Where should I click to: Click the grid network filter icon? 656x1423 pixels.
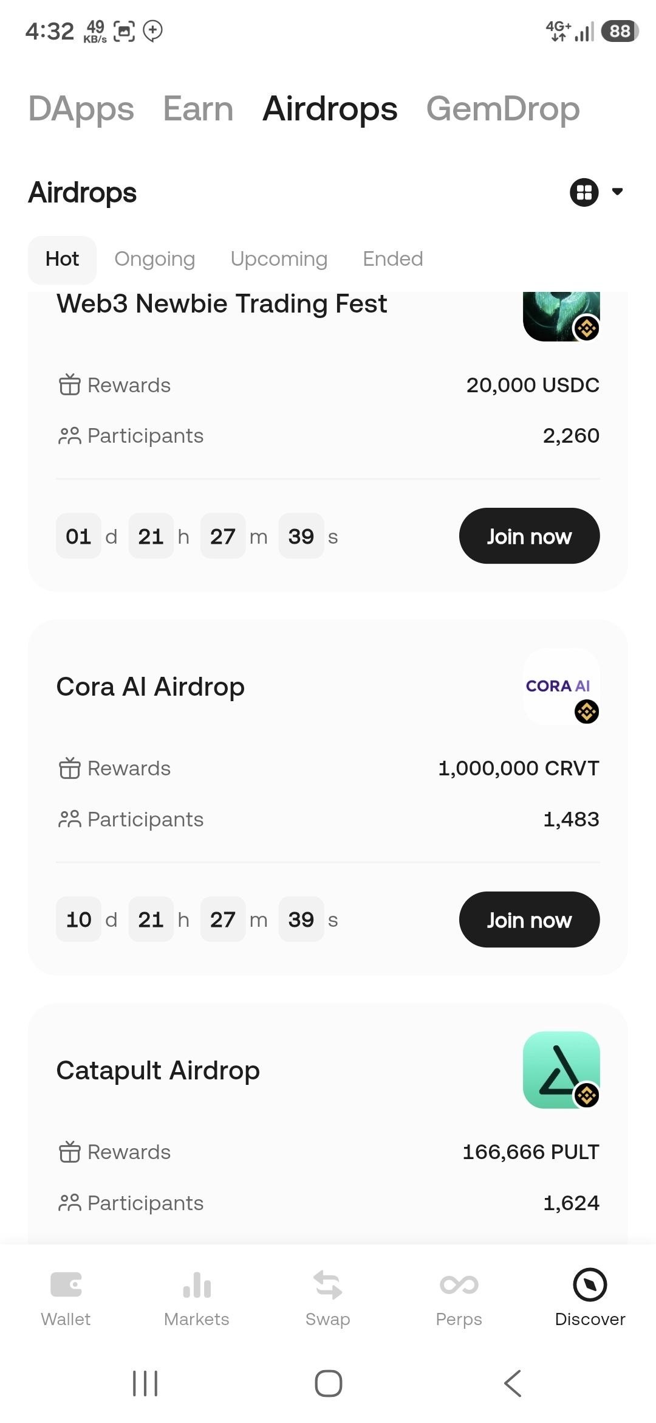tap(584, 192)
